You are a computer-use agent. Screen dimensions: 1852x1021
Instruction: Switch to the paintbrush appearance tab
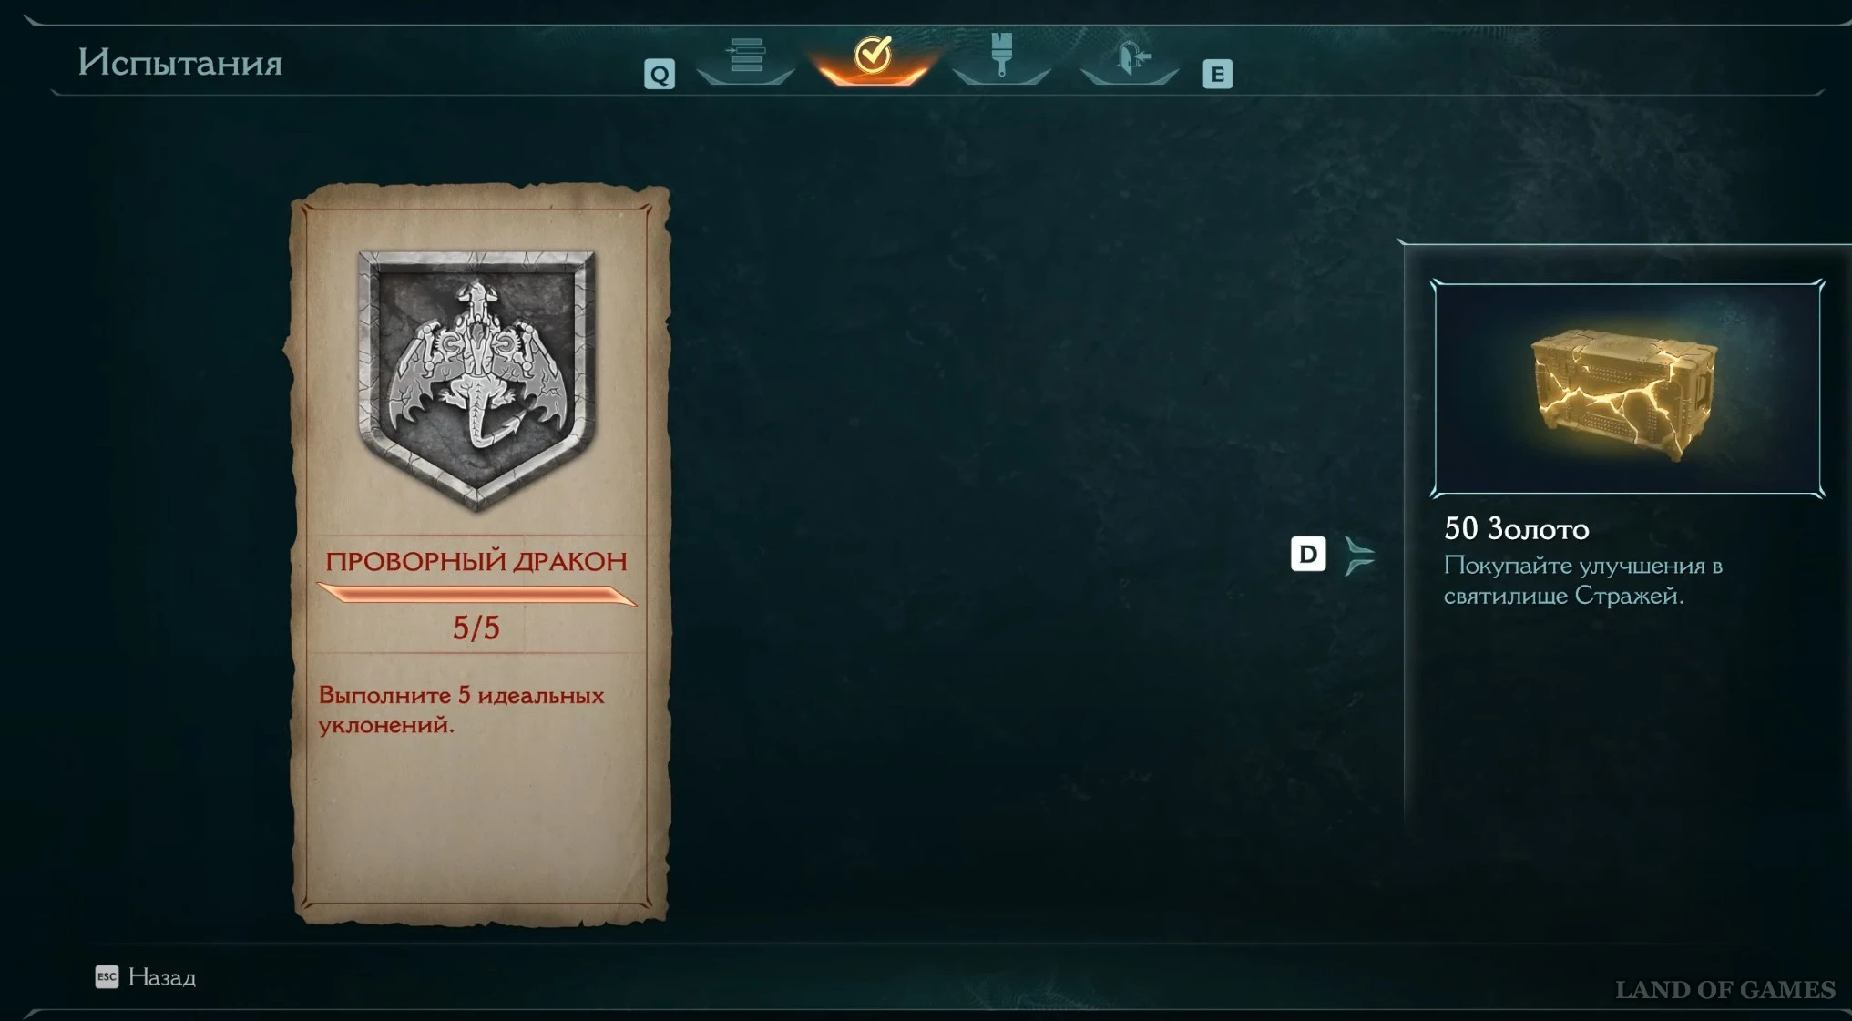(x=1001, y=55)
